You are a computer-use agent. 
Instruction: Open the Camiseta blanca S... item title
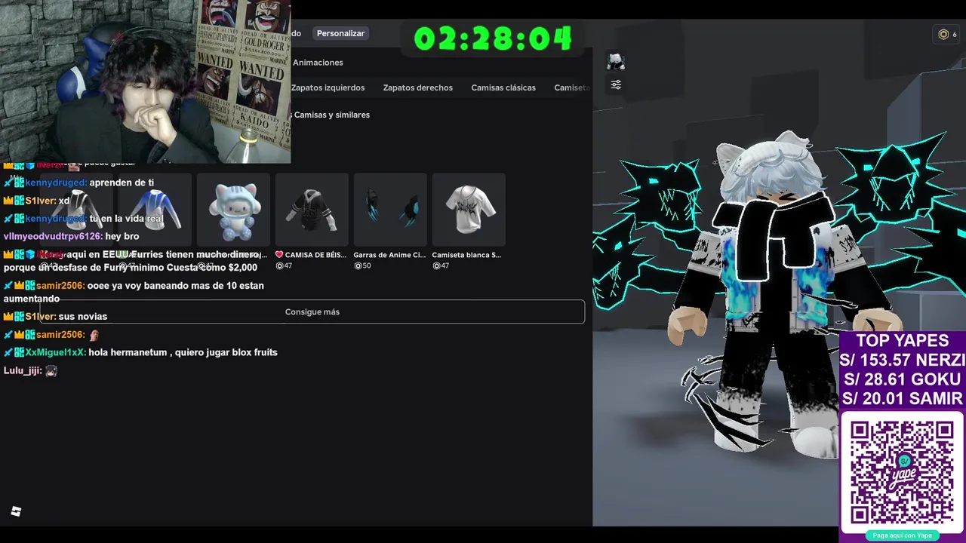466,255
